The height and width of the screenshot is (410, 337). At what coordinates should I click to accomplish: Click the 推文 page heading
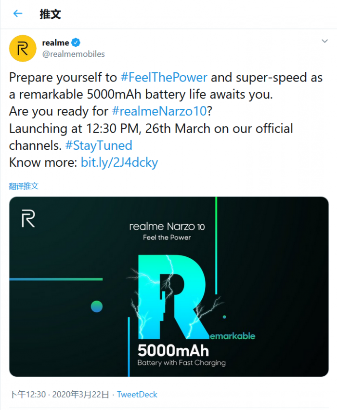[50, 13]
